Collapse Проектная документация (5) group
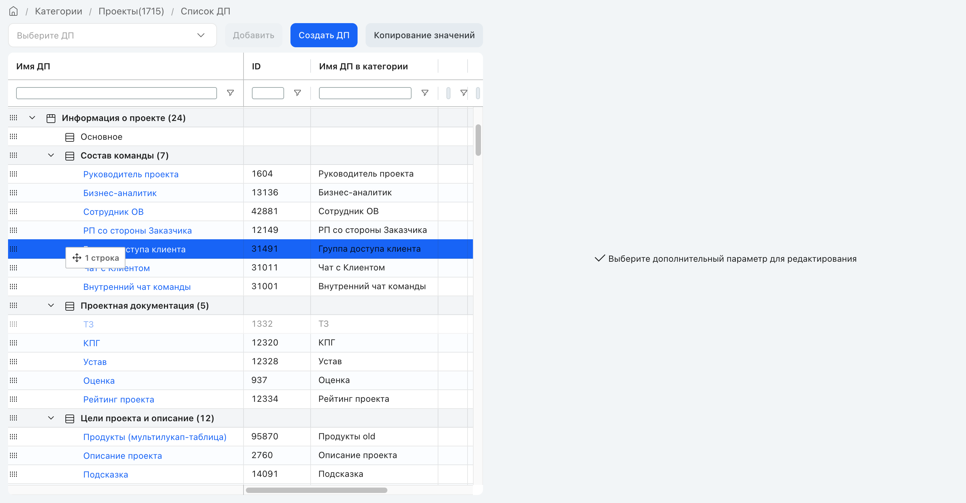The image size is (966, 503). 51,305
